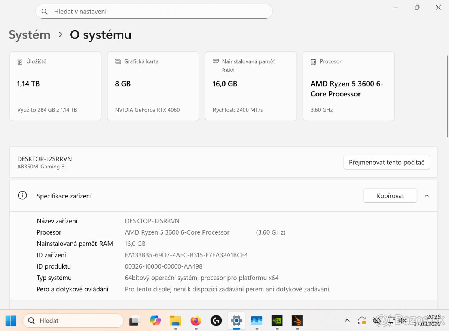Open File Explorer from the taskbar

[175, 321]
